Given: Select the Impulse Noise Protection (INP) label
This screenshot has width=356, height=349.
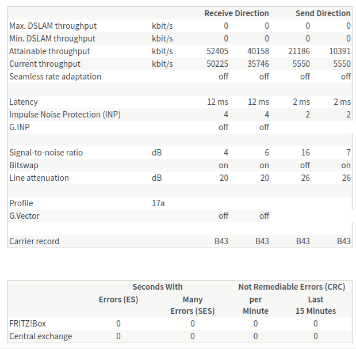Looking at the screenshot, I should coord(65,115).
